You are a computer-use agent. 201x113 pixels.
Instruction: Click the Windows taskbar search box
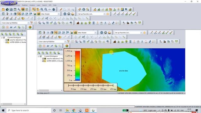29,110
